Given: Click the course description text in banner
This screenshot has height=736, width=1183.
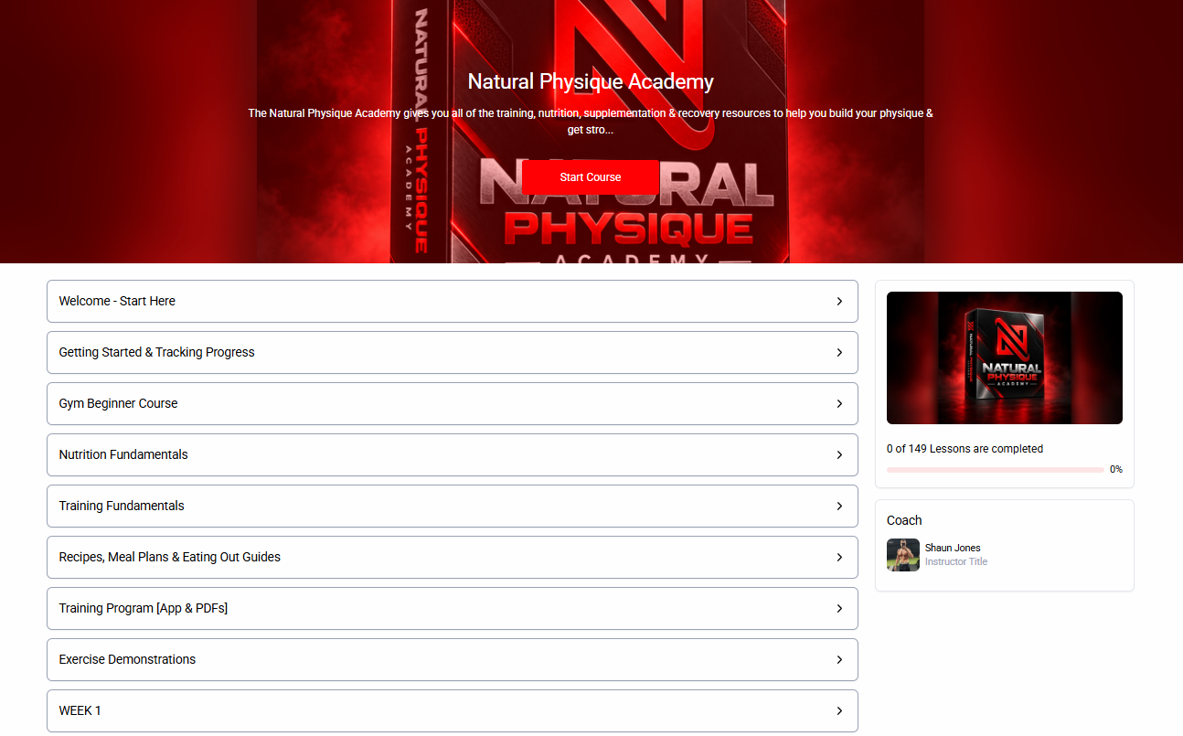Looking at the screenshot, I should click(591, 122).
